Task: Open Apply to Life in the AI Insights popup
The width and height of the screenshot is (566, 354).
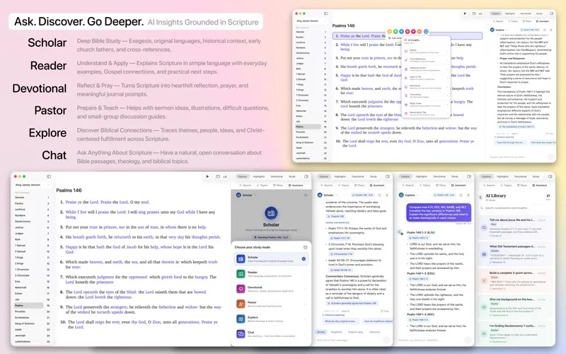Action: click(426, 78)
